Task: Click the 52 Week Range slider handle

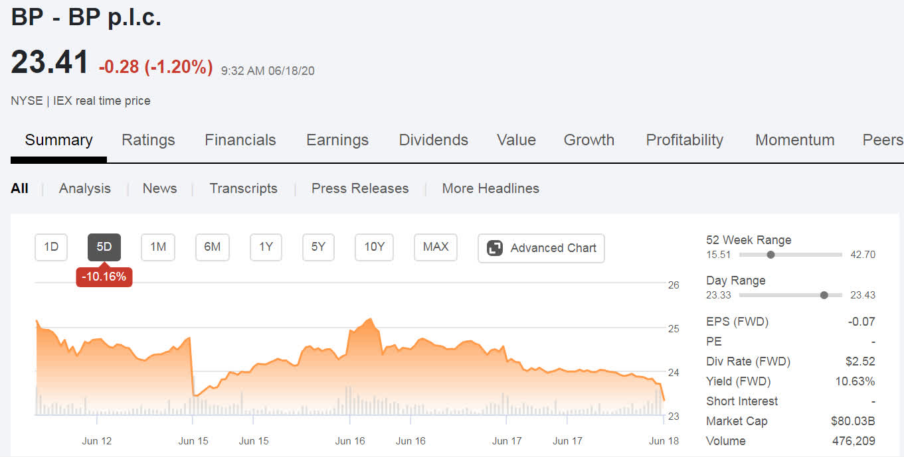Action: tap(770, 254)
